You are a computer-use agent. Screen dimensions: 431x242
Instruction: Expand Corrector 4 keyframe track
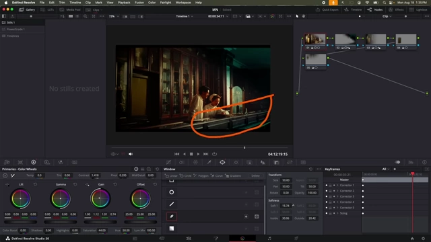(337, 202)
